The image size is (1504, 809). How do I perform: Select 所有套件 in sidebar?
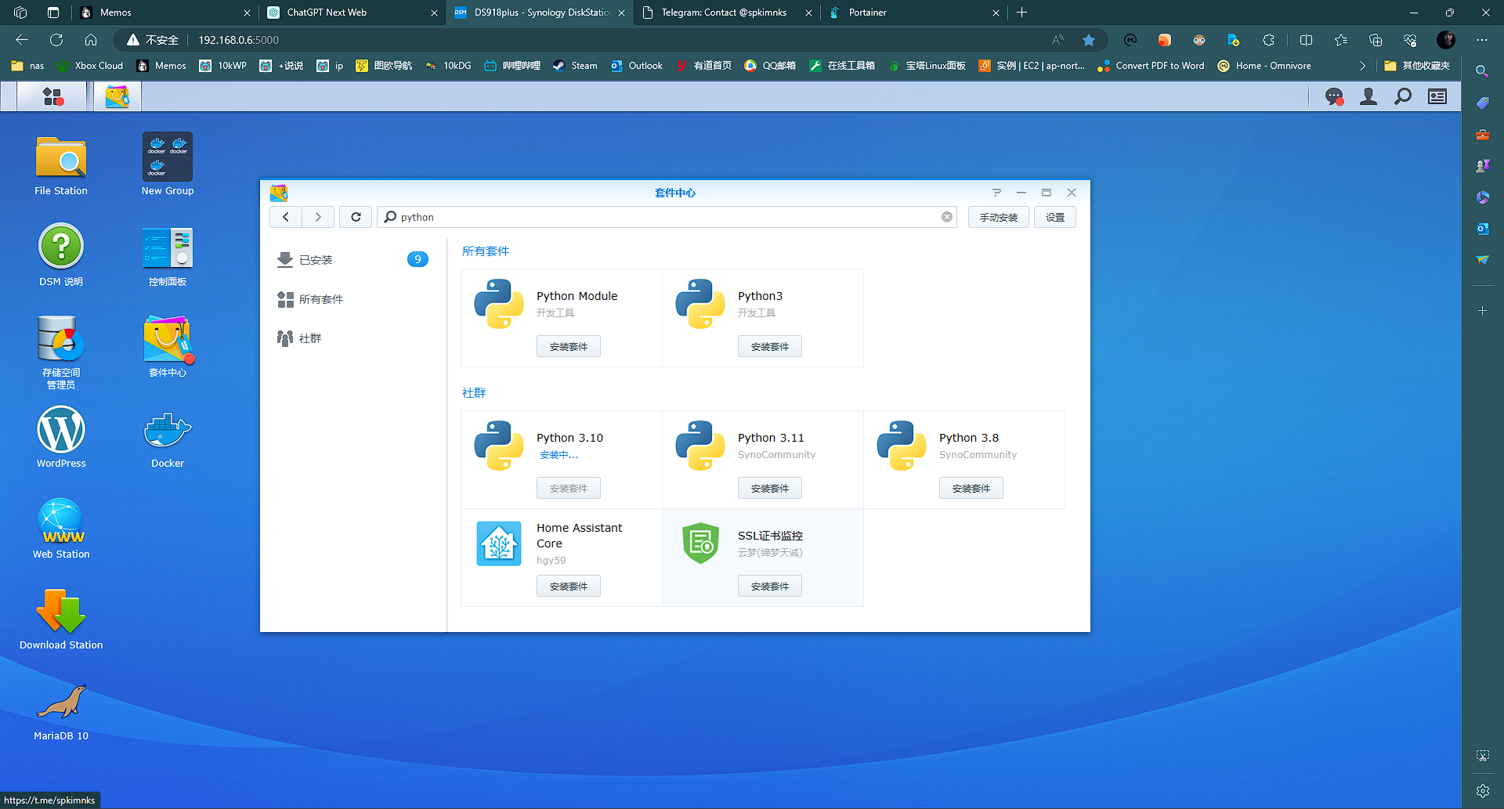352,299
